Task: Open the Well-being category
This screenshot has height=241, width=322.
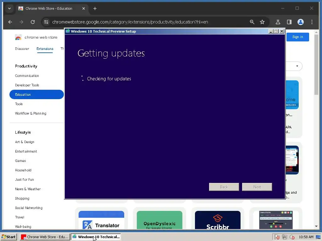Action: [x=23, y=227]
